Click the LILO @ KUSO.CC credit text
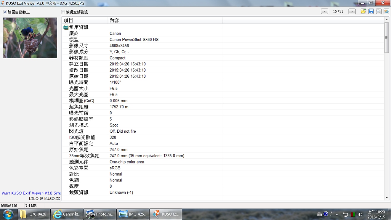391x220 pixels. (x=44, y=199)
